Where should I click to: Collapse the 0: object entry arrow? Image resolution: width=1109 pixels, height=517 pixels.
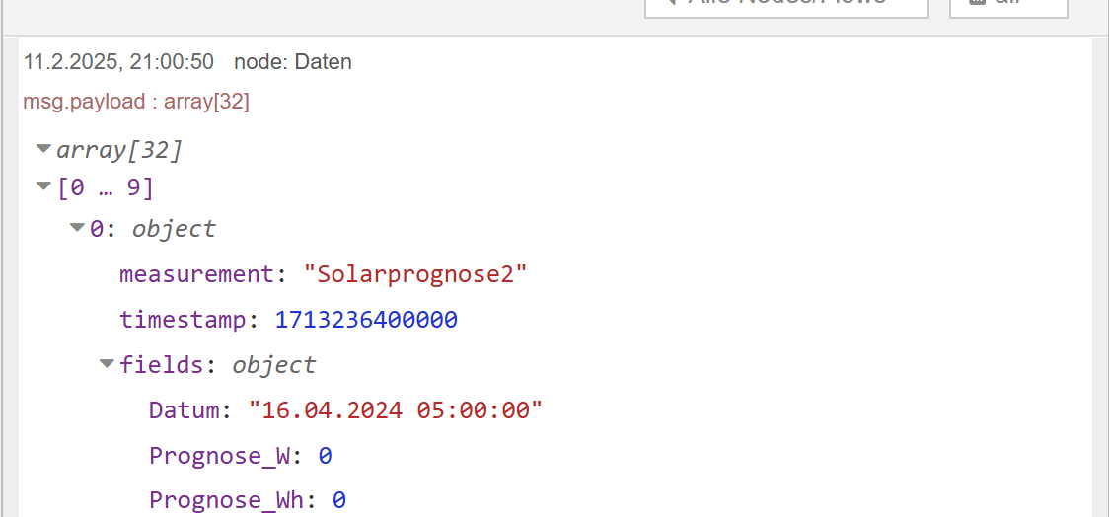pos(77,228)
